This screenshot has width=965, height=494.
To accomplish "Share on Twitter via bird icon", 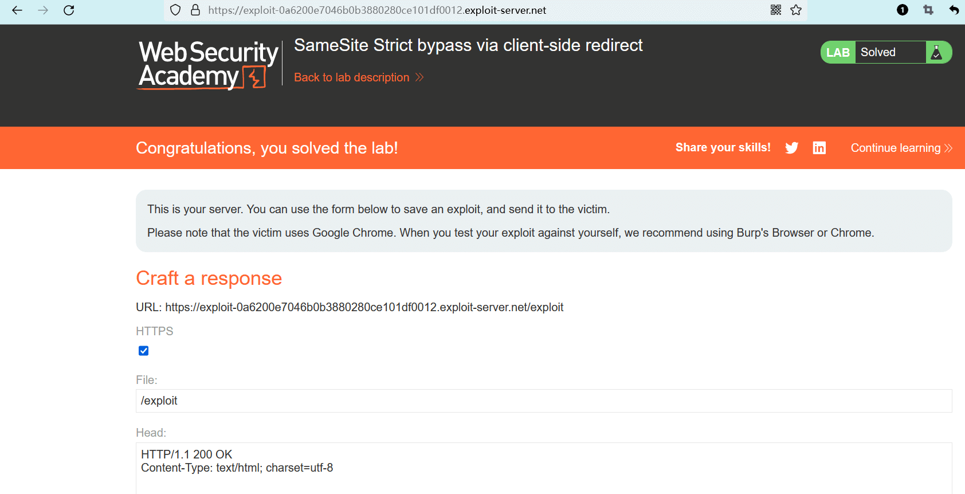I will point(792,148).
